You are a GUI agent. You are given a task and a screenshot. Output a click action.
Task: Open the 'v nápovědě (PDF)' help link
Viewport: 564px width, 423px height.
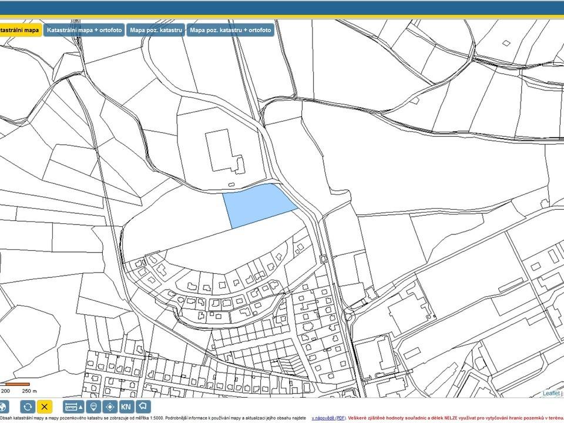click(329, 418)
